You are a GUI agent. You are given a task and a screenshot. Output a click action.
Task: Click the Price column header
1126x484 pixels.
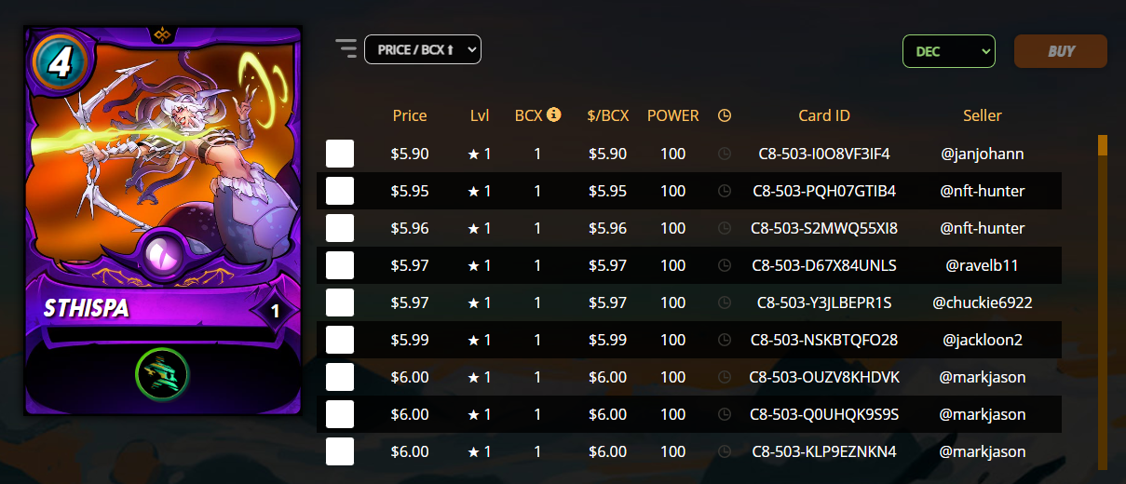[x=410, y=115]
